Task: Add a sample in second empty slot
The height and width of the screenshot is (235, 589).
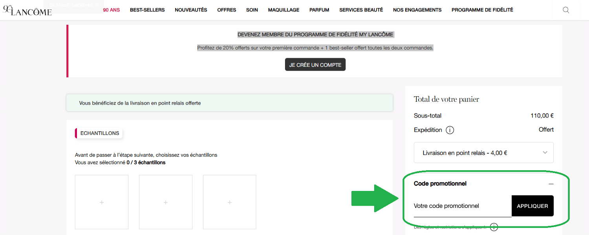Action: click(166, 202)
